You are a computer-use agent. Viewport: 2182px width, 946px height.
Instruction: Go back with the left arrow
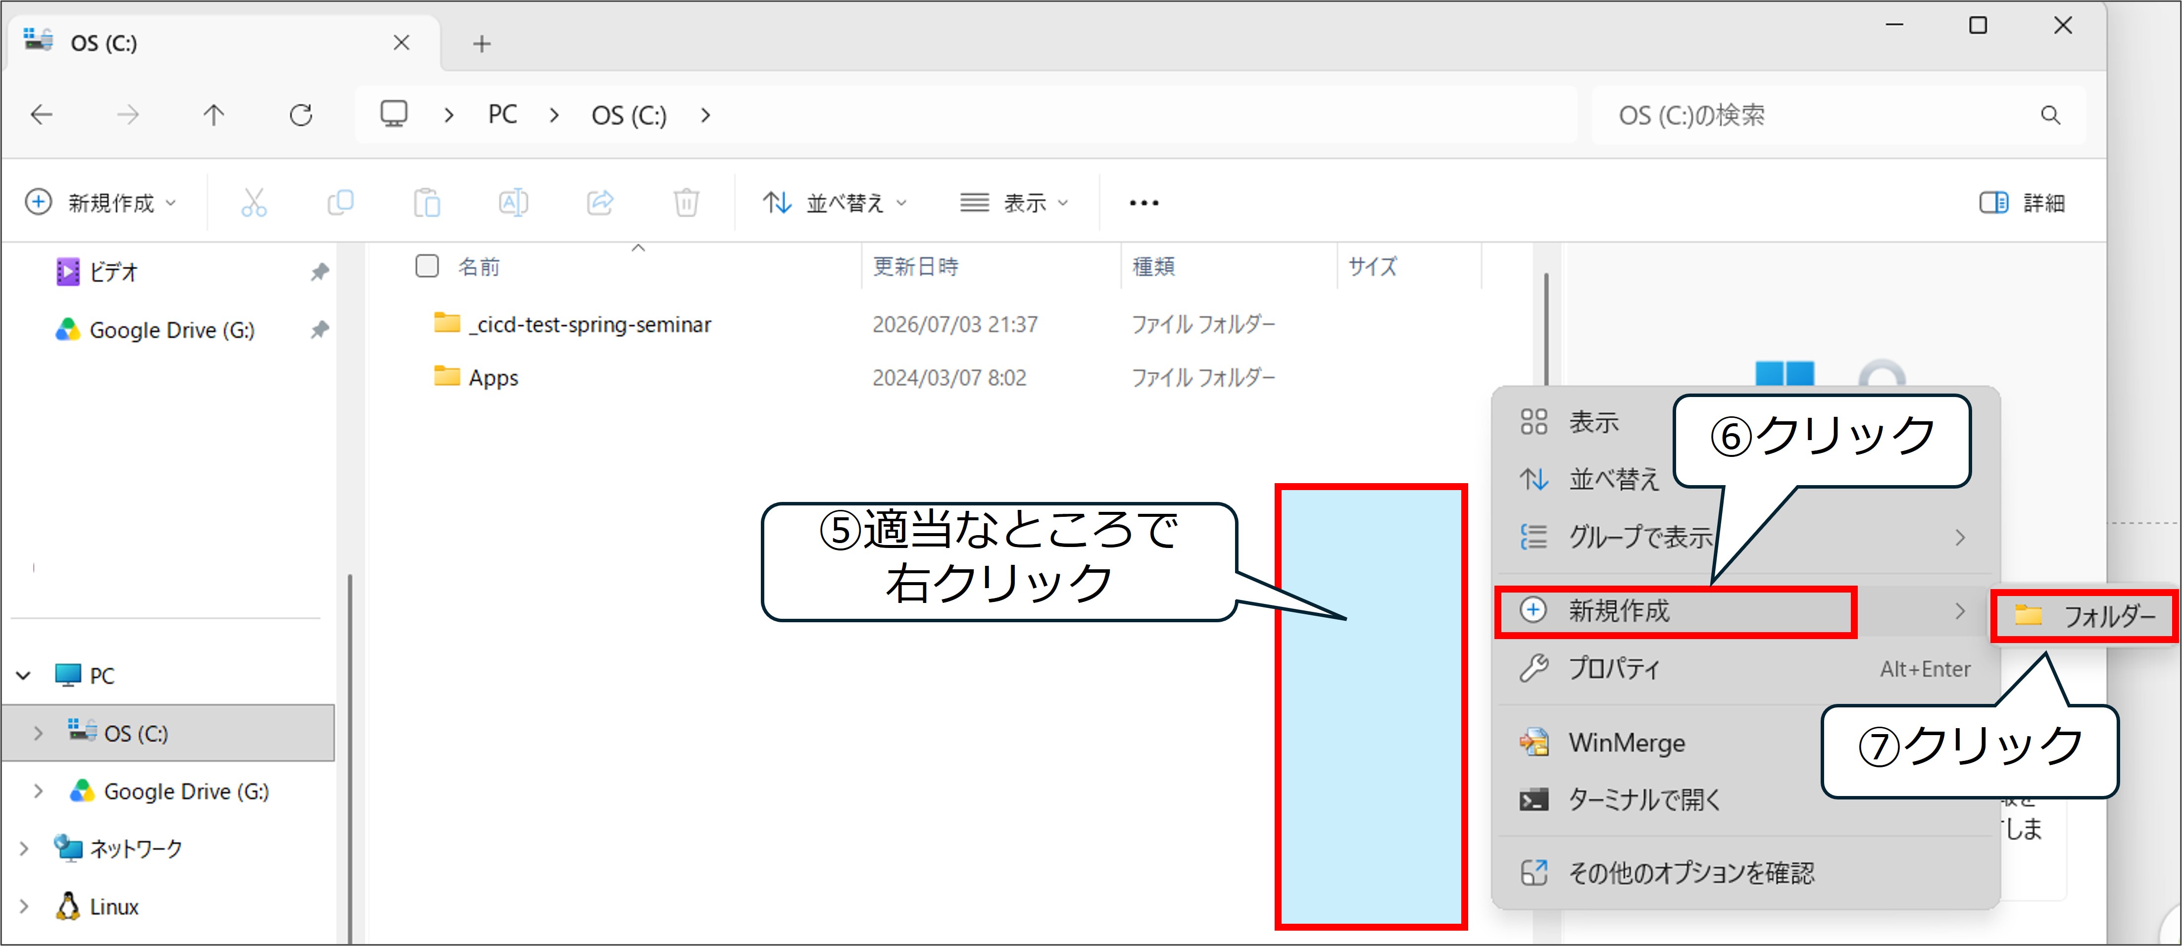[x=42, y=114]
